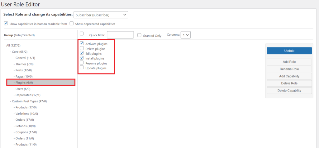Uncheck Activate plugins capability

click(82, 44)
